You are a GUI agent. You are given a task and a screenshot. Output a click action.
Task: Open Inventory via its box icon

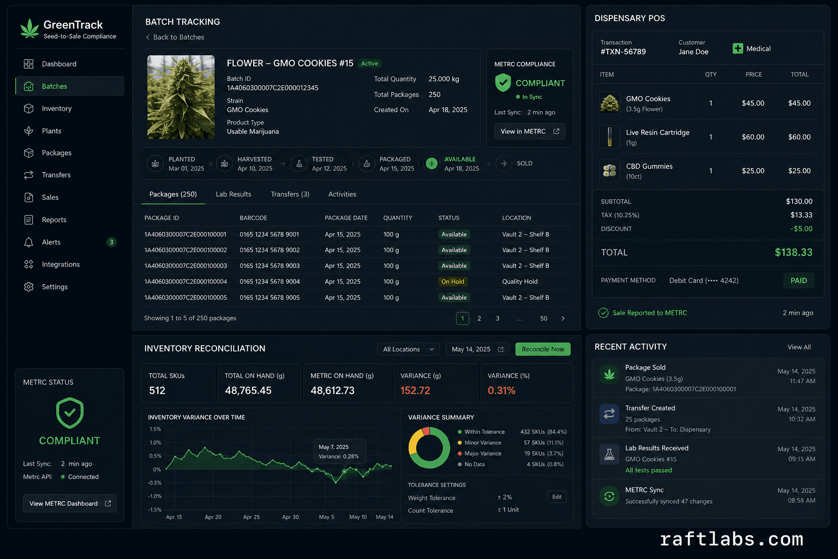click(x=29, y=109)
